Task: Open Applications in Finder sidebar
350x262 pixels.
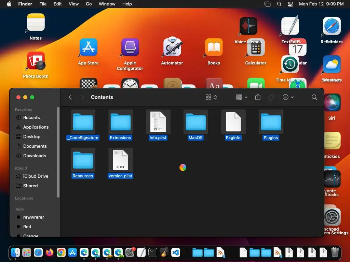Action: 36,127
